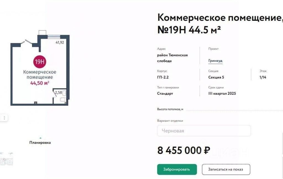Open the Гринвуд project link
Image resolution: width=283 pixels, height=179 pixels.
click(215, 61)
